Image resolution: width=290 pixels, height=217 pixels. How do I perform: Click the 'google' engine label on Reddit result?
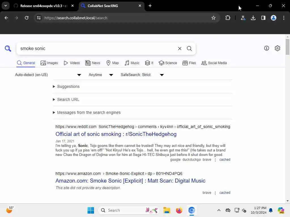pyautogui.click(x=175, y=160)
